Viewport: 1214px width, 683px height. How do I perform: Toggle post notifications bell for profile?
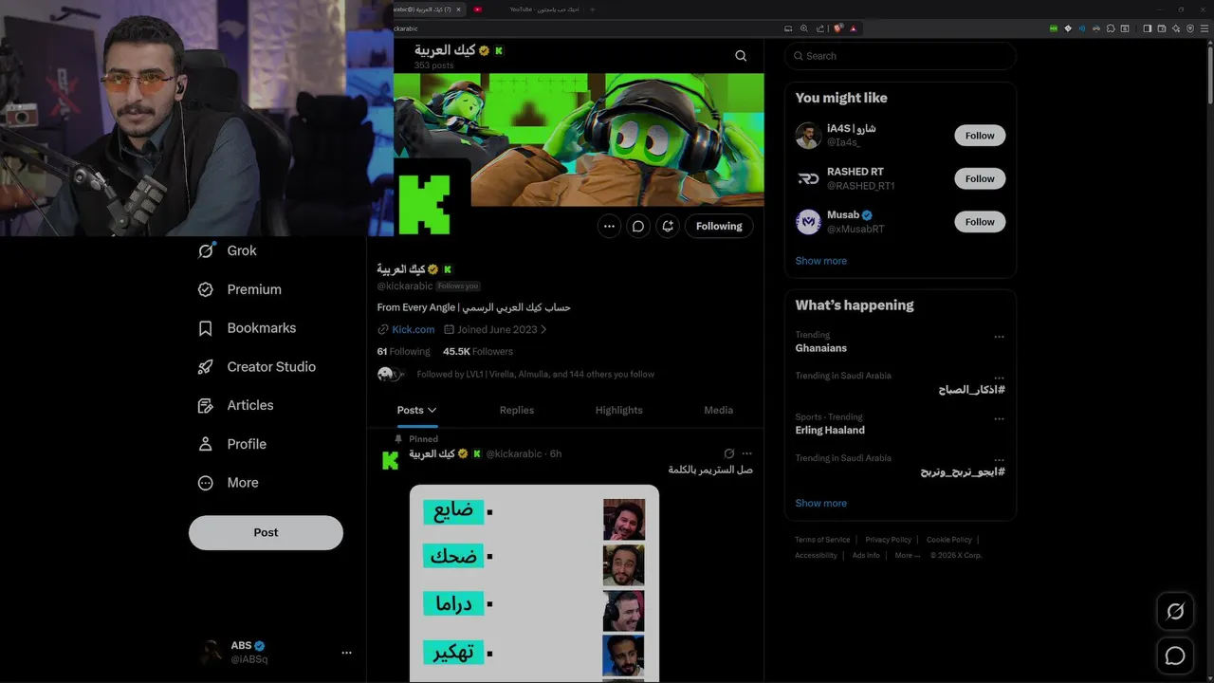pos(668,226)
